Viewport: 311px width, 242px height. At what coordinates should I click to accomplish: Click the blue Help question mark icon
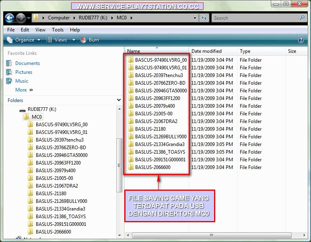[301, 40]
